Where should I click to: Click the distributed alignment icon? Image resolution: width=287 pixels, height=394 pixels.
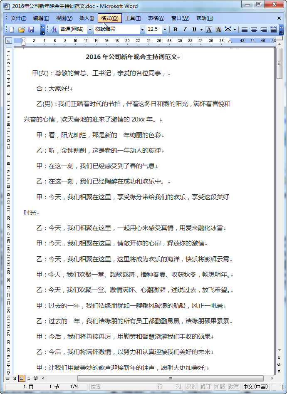273,30
